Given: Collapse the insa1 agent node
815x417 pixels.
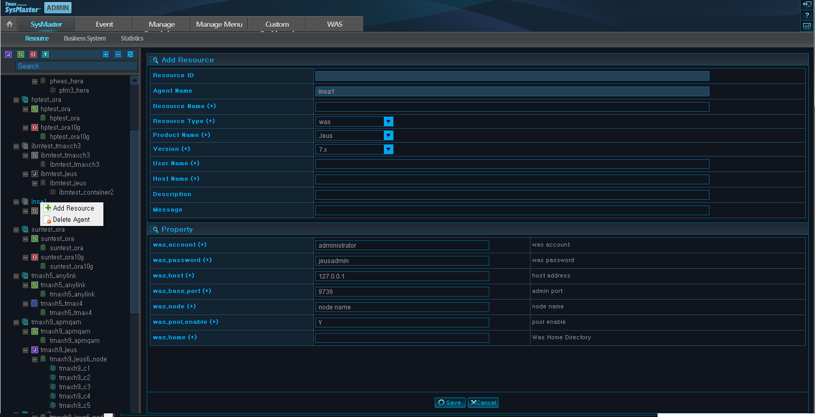Looking at the screenshot, I should (x=16, y=202).
